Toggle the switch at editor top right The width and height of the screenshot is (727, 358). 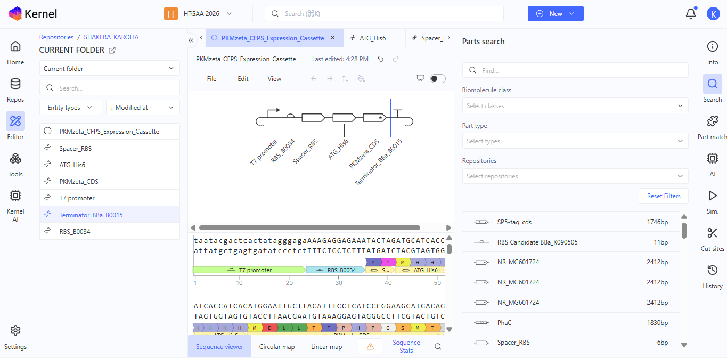[438, 78]
